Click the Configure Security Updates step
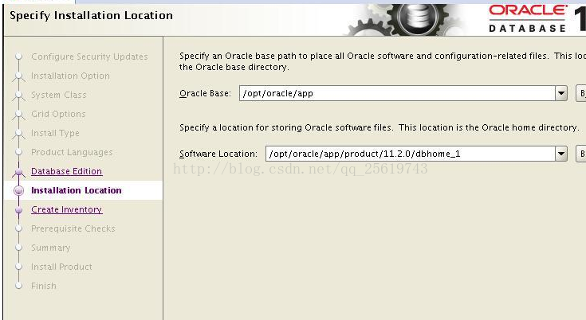The height and width of the screenshot is (320, 586). tap(89, 57)
